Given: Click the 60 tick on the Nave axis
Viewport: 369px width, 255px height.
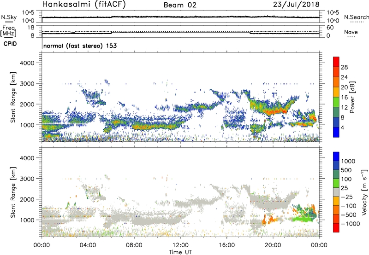Looking at the screenshot, I should click(x=330, y=28).
